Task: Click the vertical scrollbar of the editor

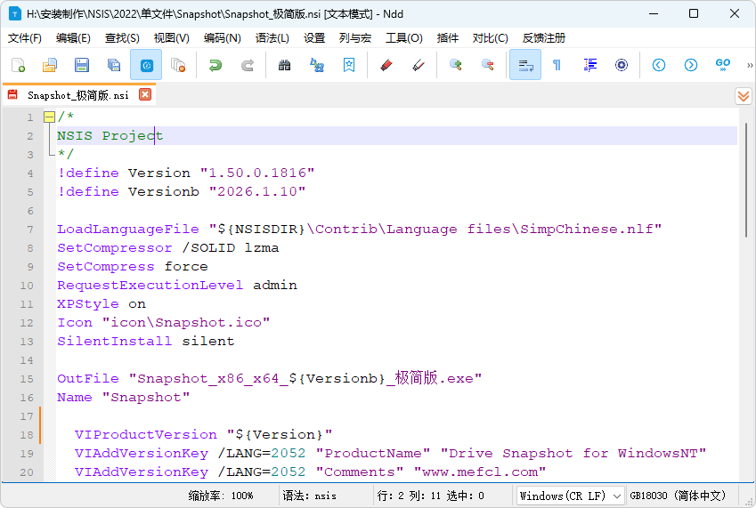Action: (746, 267)
